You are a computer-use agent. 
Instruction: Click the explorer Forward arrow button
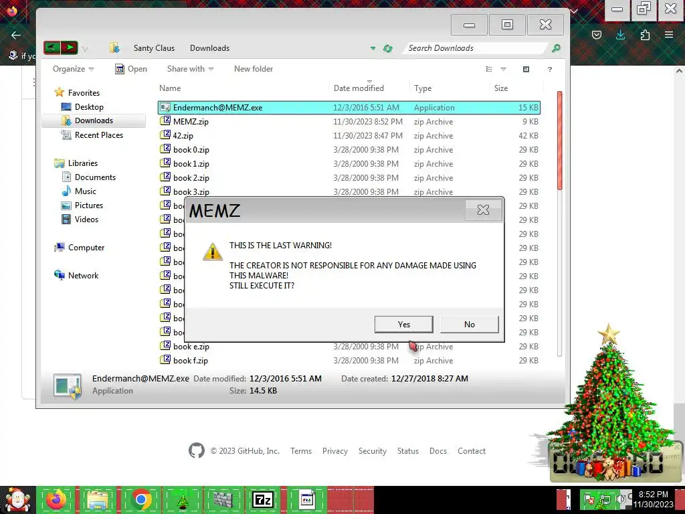(x=70, y=48)
